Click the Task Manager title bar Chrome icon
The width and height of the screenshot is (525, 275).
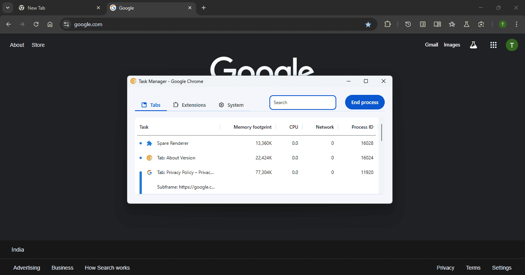point(133,81)
